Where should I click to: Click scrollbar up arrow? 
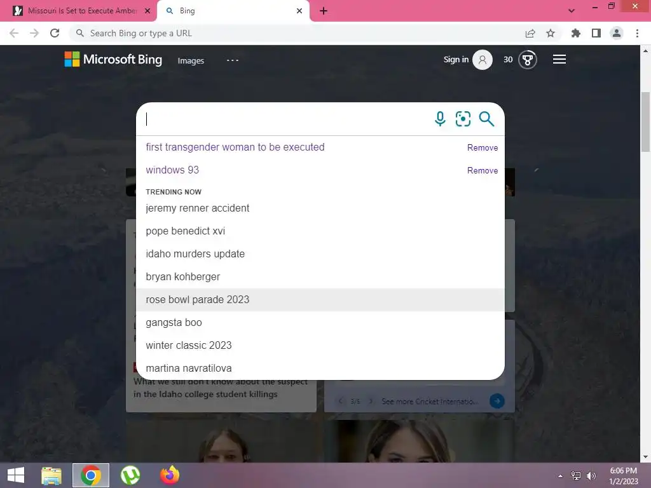point(645,51)
